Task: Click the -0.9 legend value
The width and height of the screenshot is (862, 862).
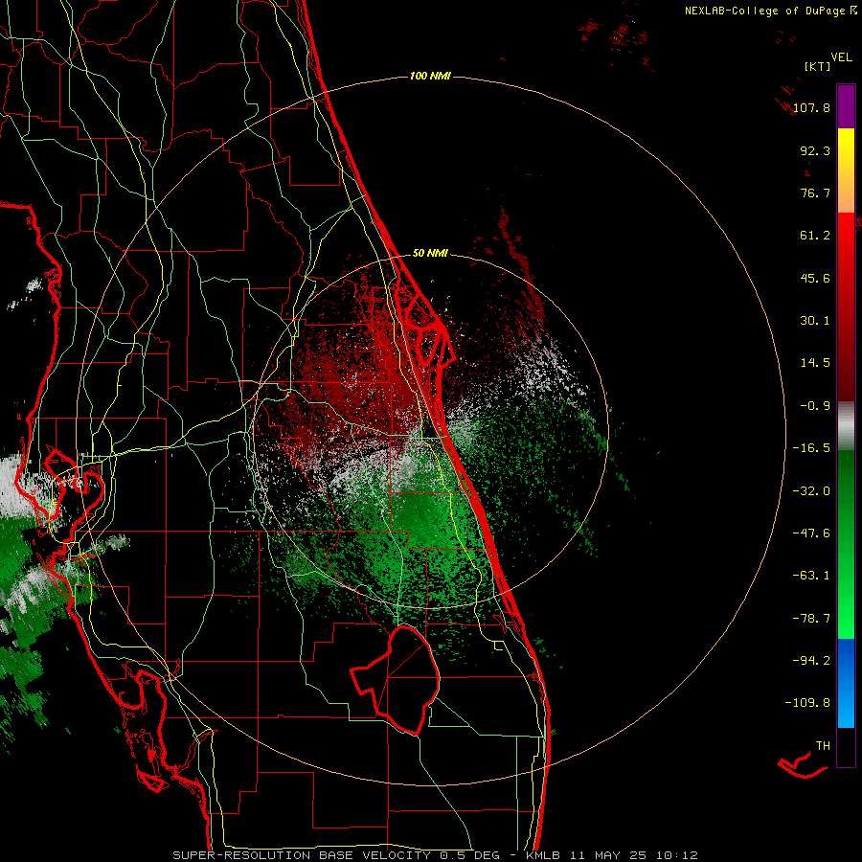Action: (x=815, y=406)
